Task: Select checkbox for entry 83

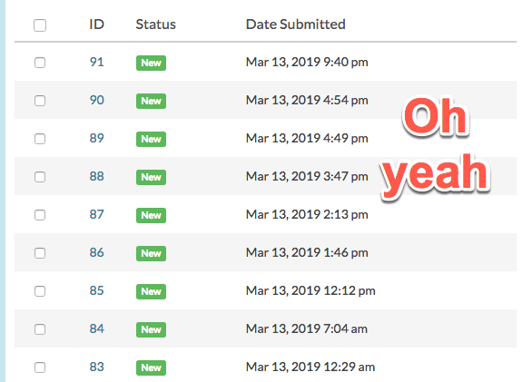Action: coord(40,367)
